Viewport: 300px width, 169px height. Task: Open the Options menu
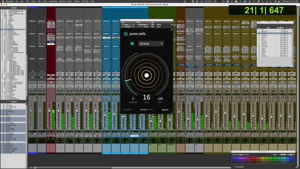click(x=62, y=1)
